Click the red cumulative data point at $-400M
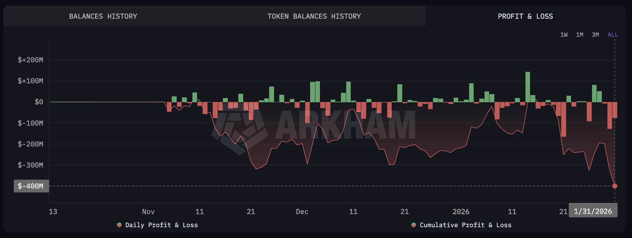 [x=615, y=186]
